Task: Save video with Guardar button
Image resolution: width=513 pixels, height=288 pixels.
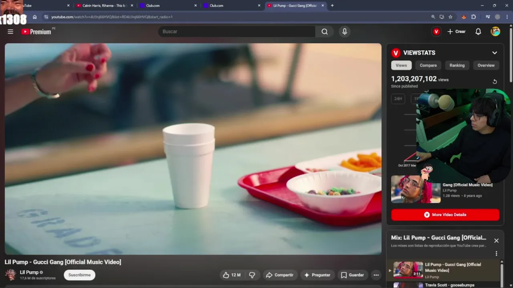Action: click(352, 275)
